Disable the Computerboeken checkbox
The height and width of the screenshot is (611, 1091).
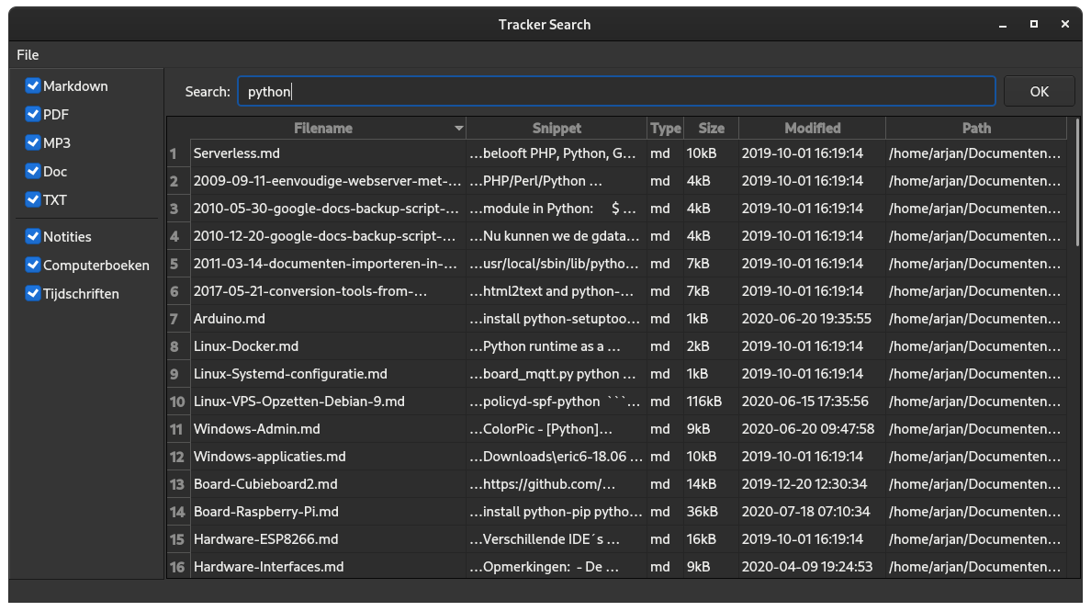pos(34,266)
